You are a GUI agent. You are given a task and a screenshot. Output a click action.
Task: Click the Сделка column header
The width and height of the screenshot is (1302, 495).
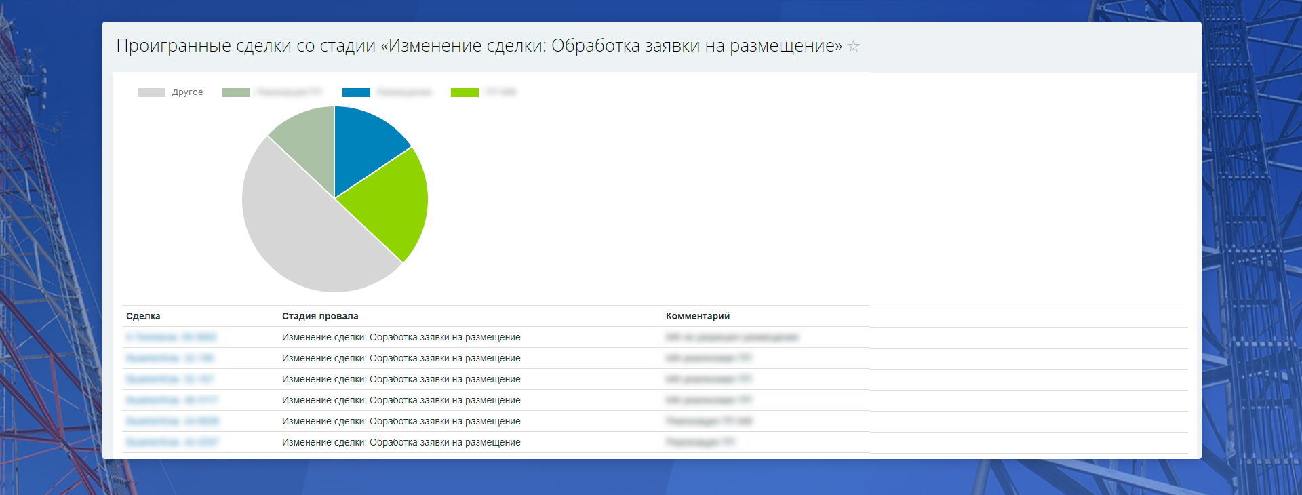143,316
